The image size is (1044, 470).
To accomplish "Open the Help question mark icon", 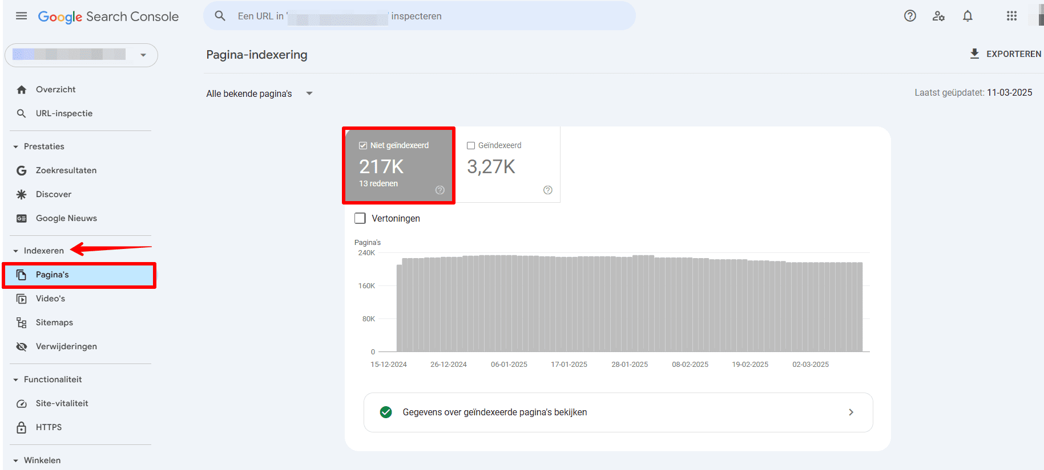I will click(910, 16).
